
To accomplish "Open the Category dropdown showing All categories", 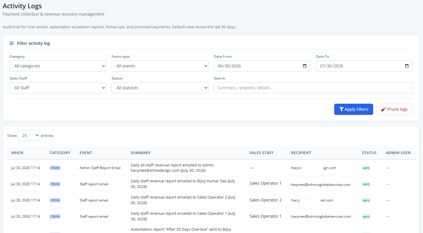I will click(58, 66).
